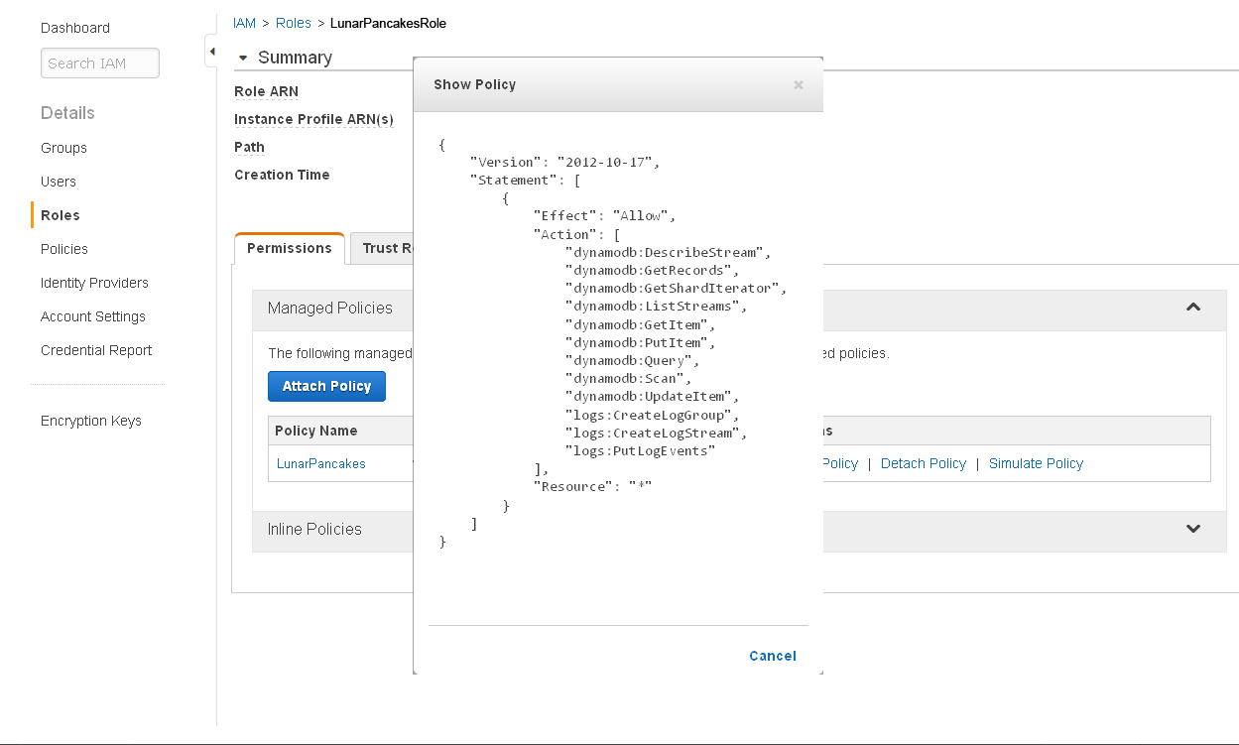The height and width of the screenshot is (745, 1239).
Task: Focus the Search IAM field
Action: [x=100, y=63]
